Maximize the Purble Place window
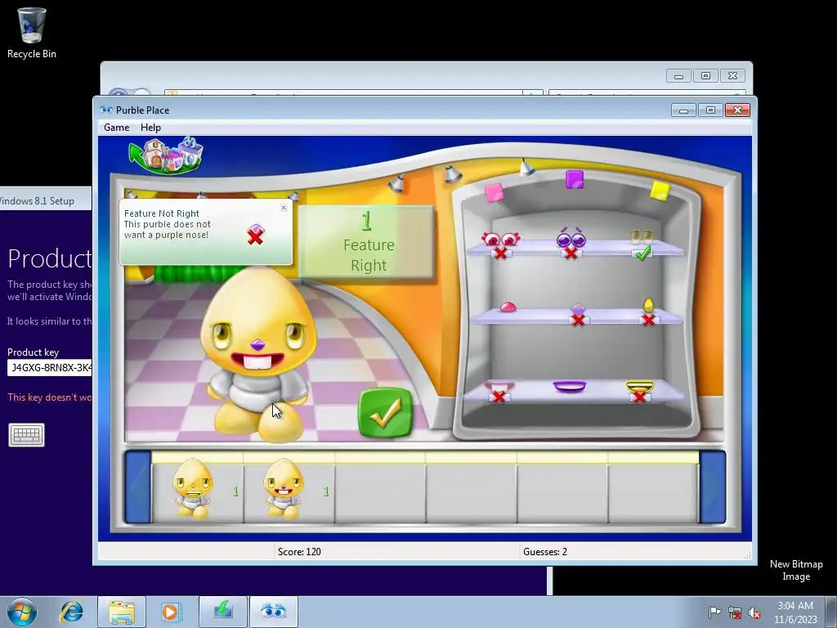This screenshot has height=628, width=837. [x=710, y=110]
